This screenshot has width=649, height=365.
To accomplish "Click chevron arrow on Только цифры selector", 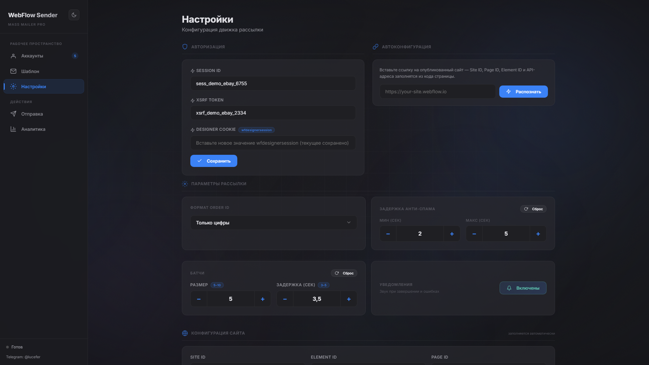I will 348,223.
